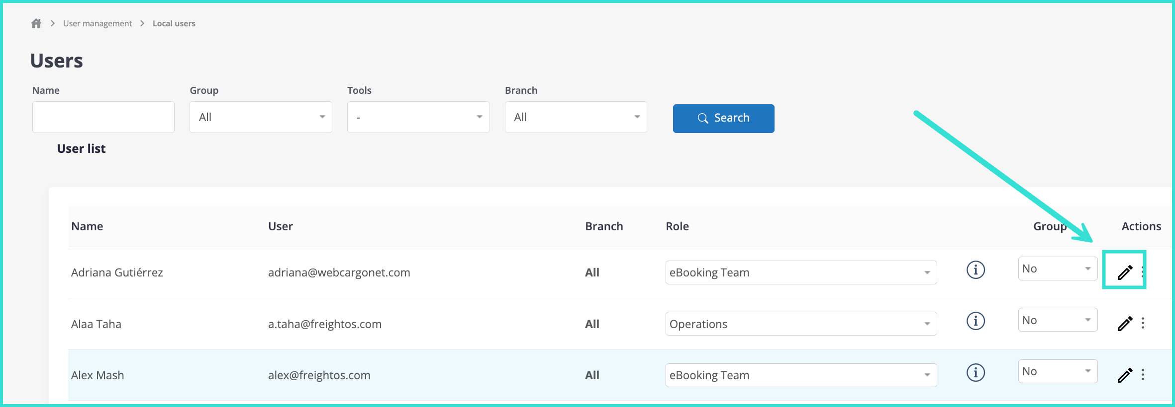Focus the Name search input field
Image resolution: width=1175 pixels, height=407 pixels.
(x=103, y=117)
